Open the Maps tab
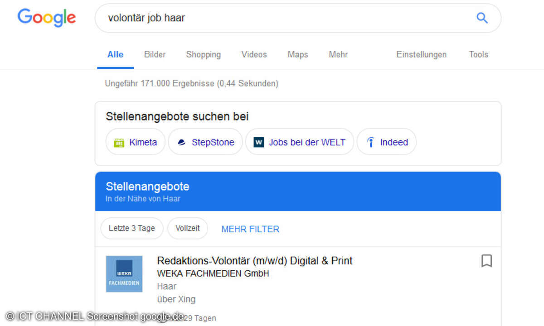 pyautogui.click(x=297, y=54)
